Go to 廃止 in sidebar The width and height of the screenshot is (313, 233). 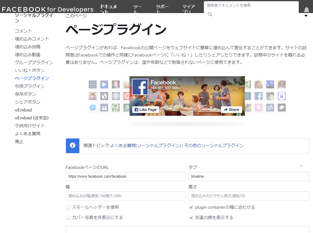[19, 142]
